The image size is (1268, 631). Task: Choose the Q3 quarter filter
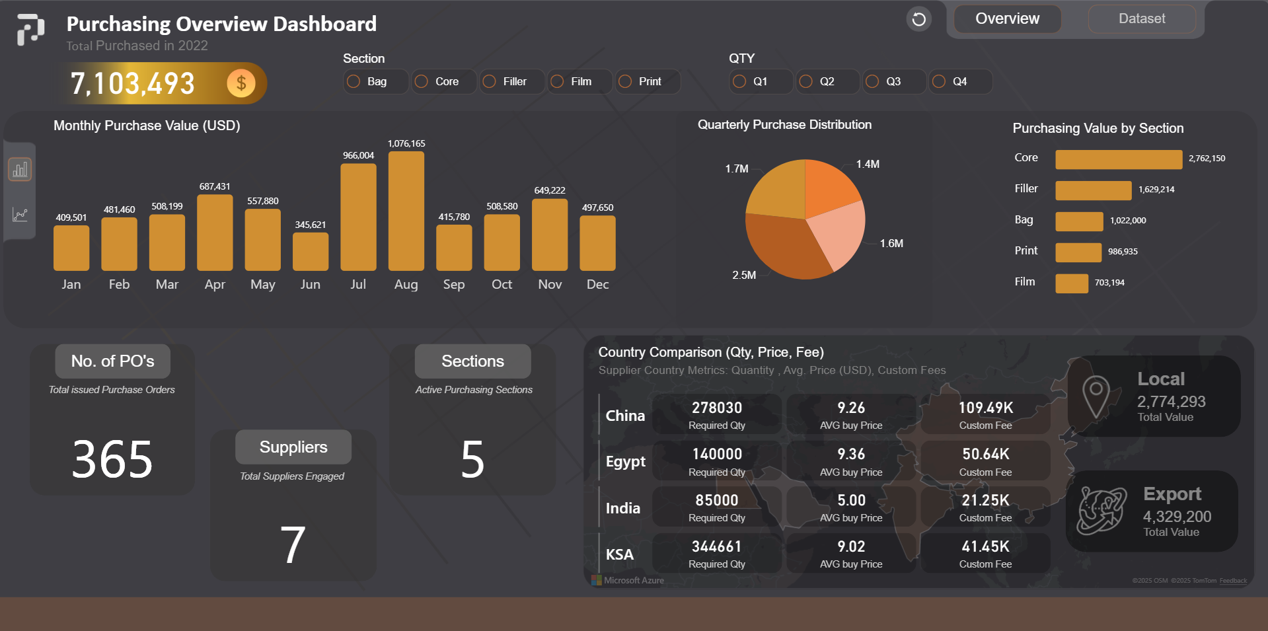tap(873, 81)
